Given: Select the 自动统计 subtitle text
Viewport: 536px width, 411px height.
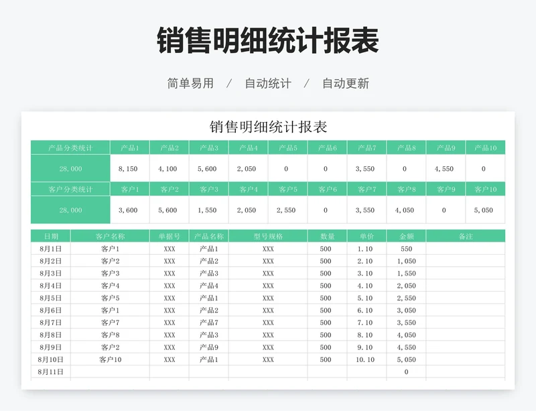Looking at the screenshot, I should pyautogui.click(x=268, y=84).
